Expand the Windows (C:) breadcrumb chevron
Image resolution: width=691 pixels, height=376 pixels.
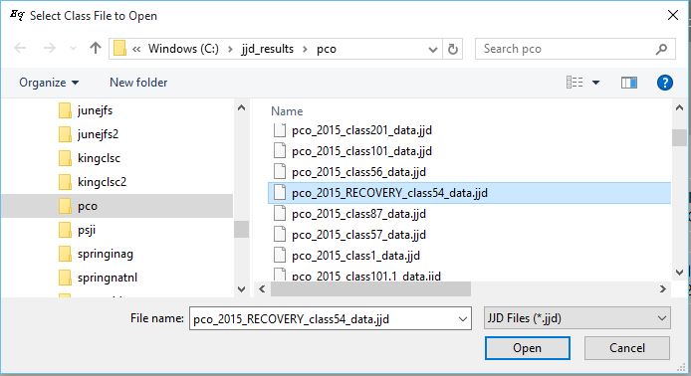coord(230,49)
